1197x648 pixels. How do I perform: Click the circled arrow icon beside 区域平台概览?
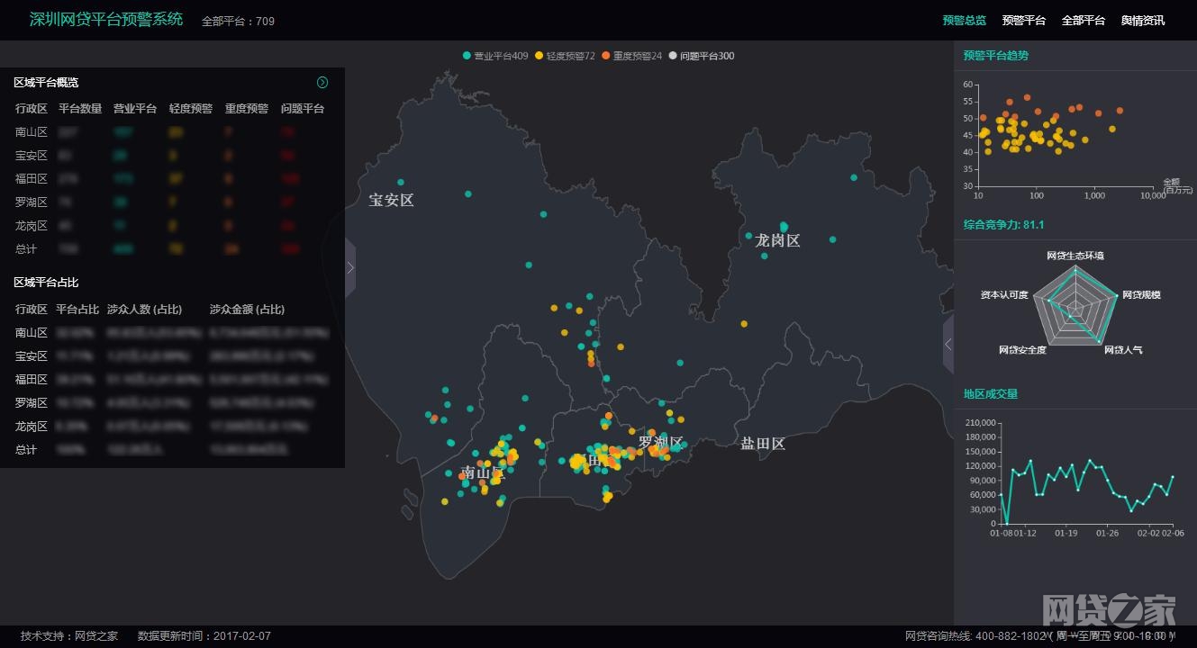(322, 83)
